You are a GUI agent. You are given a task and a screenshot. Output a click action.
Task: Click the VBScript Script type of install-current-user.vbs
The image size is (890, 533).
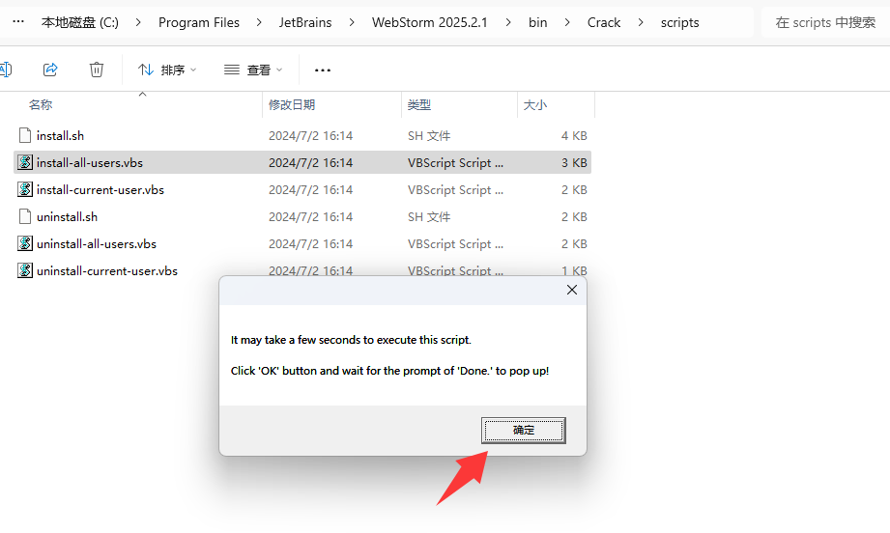pos(455,189)
